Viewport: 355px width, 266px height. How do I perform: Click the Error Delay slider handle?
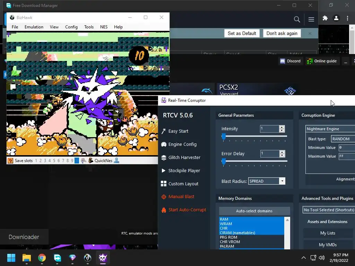(x=224, y=161)
